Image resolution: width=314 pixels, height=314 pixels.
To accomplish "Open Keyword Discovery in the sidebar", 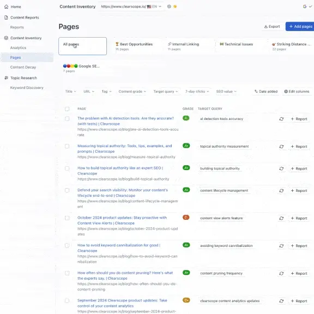I will coord(27,88).
